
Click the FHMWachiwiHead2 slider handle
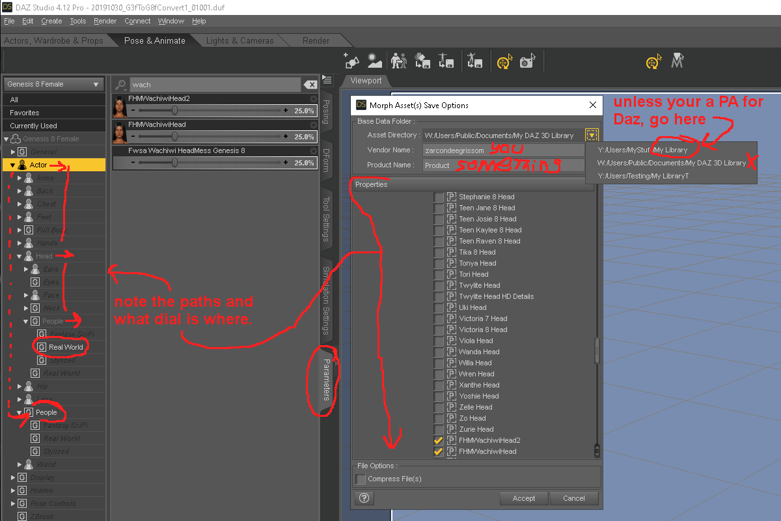tap(174, 111)
